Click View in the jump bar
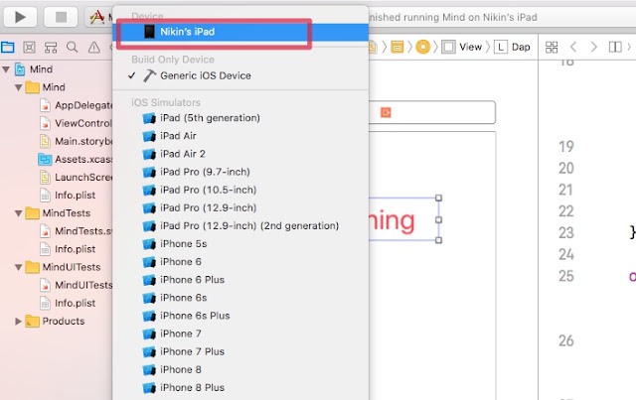This screenshot has width=636, height=400. click(x=470, y=47)
